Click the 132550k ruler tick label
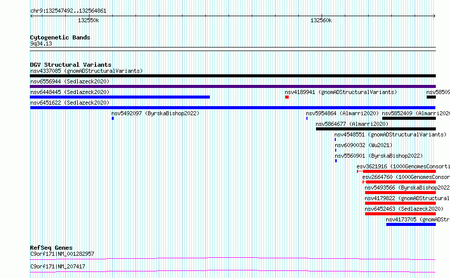This screenshot has width=450, height=278. tap(88, 20)
